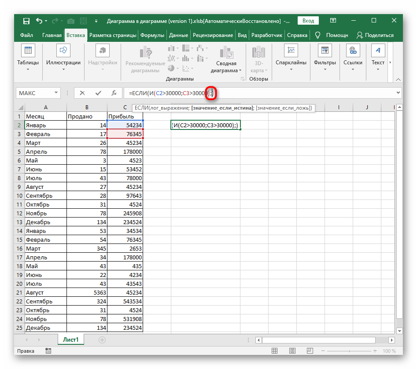Switch to Page Break Preview icon

pyautogui.click(x=310, y=351)
